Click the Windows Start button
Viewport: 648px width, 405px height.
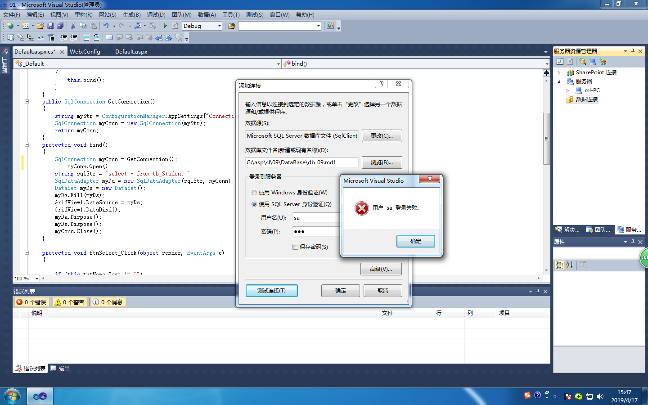tap(12, 396)
